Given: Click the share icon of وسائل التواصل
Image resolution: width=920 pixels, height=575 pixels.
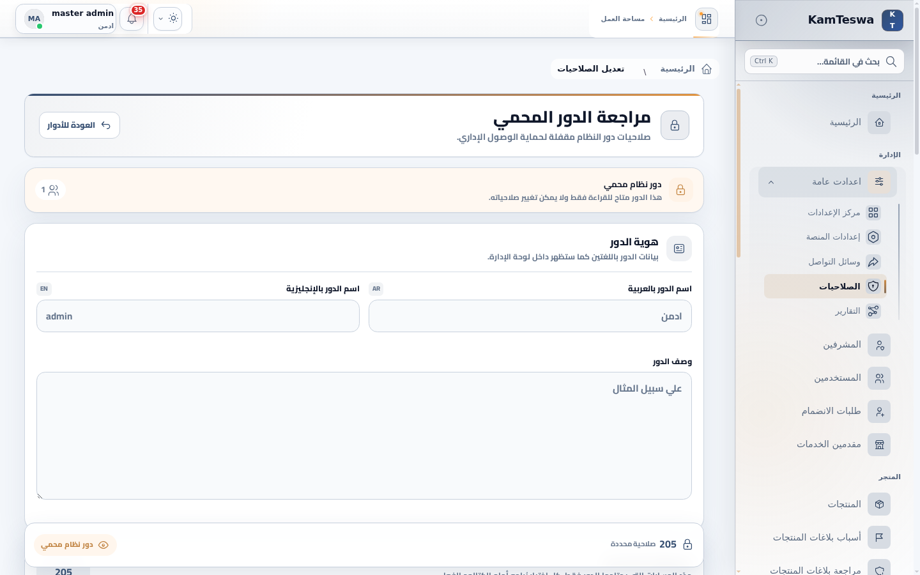Looking at the screenshot, I should 873,262.
